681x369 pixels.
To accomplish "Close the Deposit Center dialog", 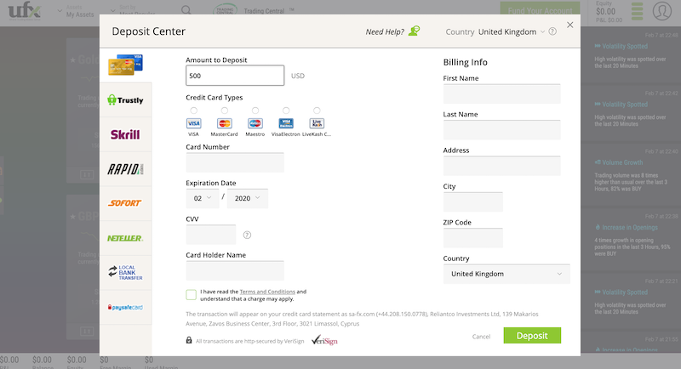I will 569,26.
